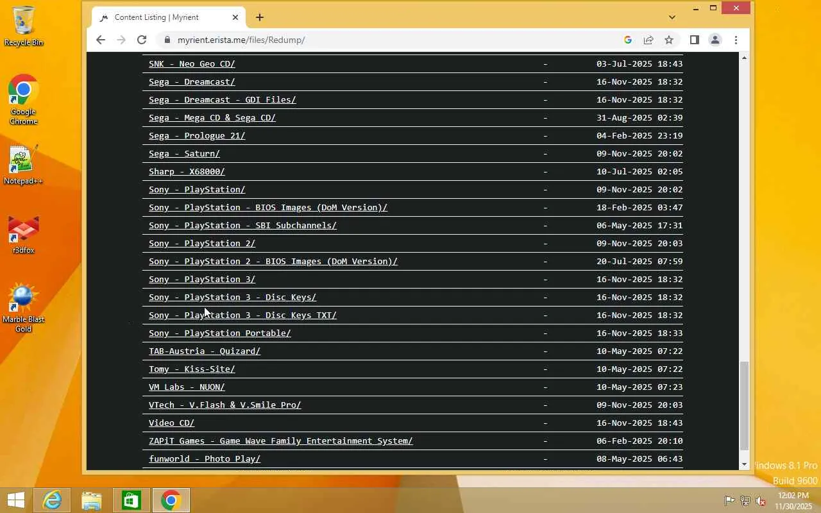Image resolution: width=821 pixels, height=513 pixels.
Task: Open Sega - Mega CD & Sega CD/ folder
Action: click(x=212, y=118)
